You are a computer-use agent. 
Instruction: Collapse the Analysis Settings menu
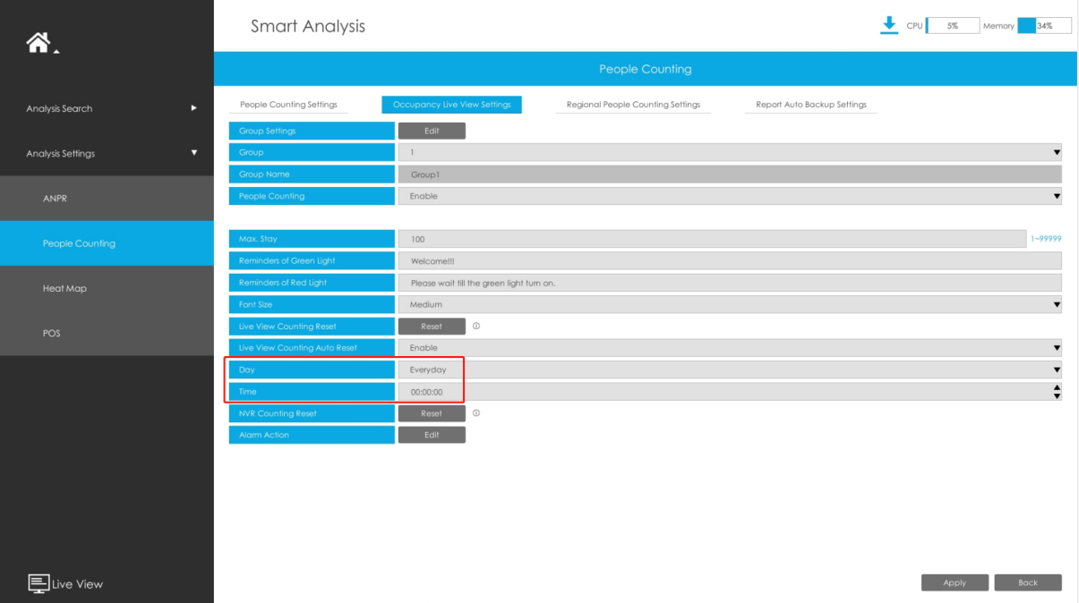click(193, 153)
